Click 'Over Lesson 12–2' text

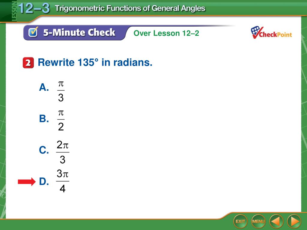[x=166, y=33]
